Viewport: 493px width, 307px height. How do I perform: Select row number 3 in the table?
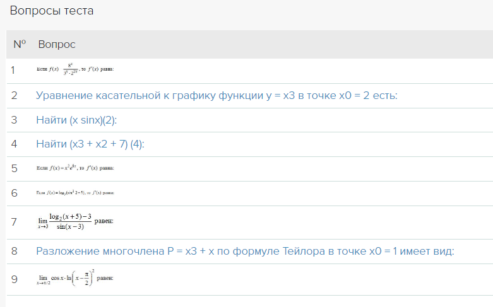(x=14, y=120)
